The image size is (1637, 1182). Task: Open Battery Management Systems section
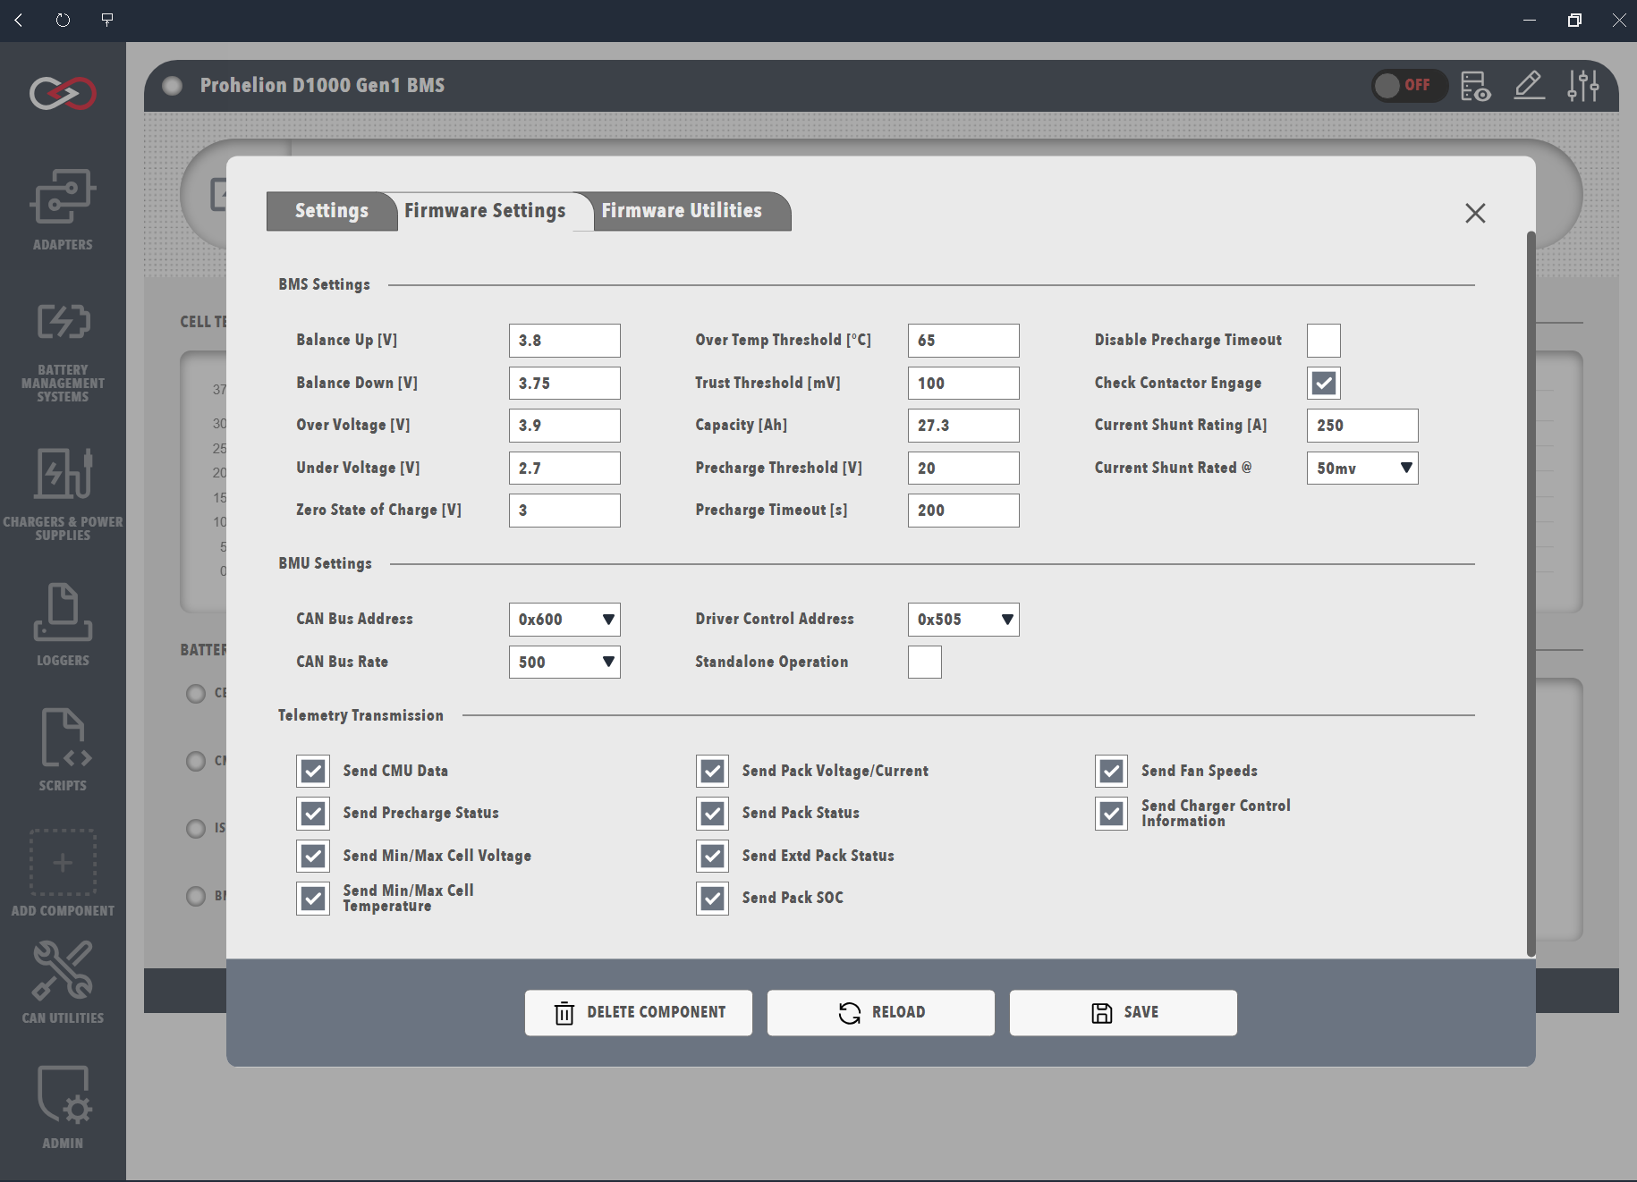pos(63,353)
